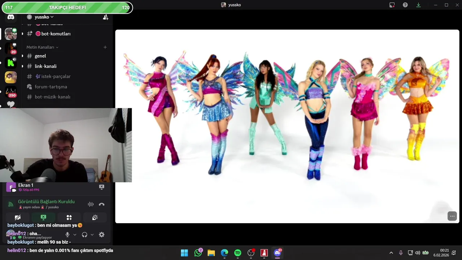Open Discord user settings gear
Image resolution: width=462 pixels, height=260 pixels.
tap(102, 235)
